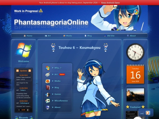This screenshot has height=119, width=159.
Task: Click the house icon next to Home
Action: (25, 36)
